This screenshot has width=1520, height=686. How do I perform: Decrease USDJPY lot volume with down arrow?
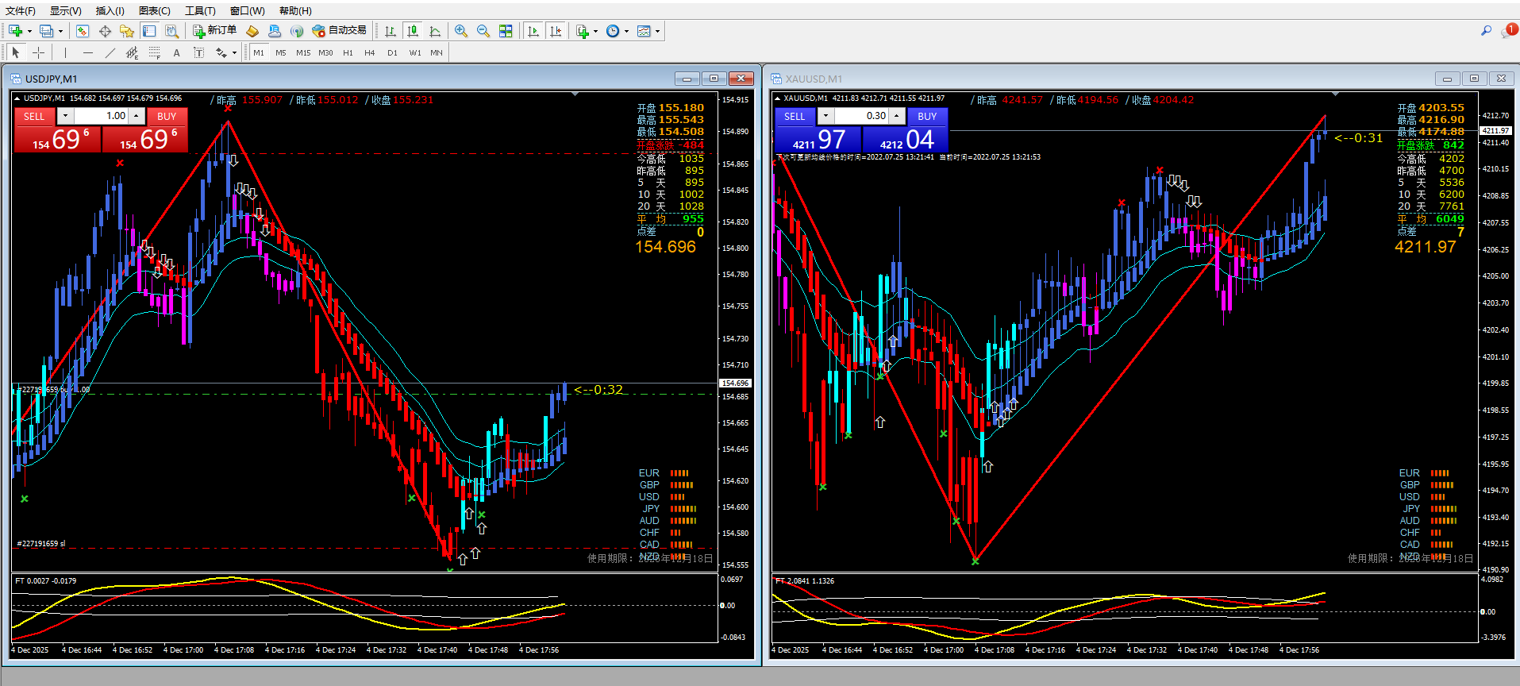(65, 116)
